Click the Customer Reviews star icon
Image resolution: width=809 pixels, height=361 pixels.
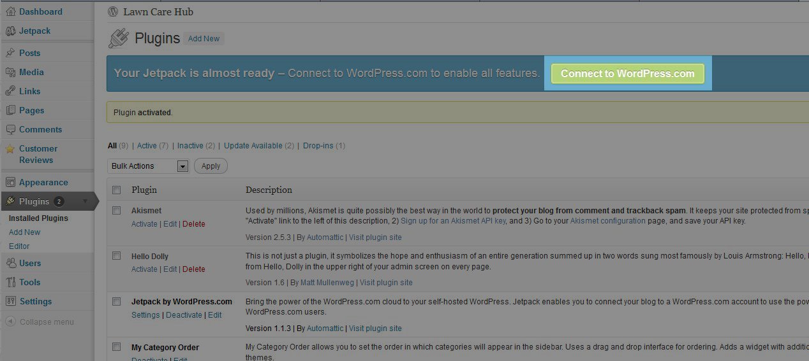click(x=10, y=149)
